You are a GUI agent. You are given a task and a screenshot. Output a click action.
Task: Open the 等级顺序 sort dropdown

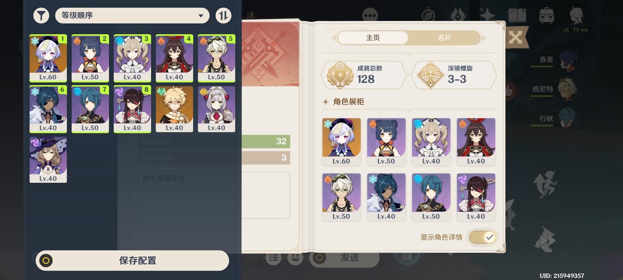(x=132, y=16)
